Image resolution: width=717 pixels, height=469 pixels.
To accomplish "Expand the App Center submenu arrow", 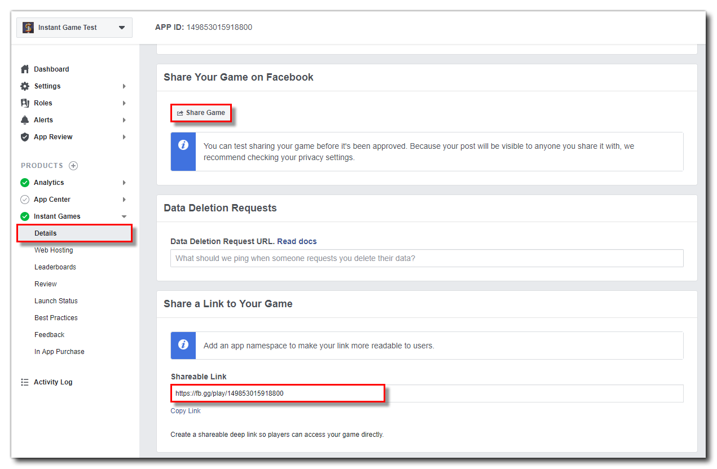I will 124,200.
